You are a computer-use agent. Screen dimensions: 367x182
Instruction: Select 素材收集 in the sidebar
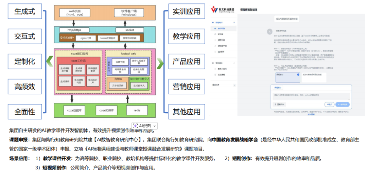[223, 28]
